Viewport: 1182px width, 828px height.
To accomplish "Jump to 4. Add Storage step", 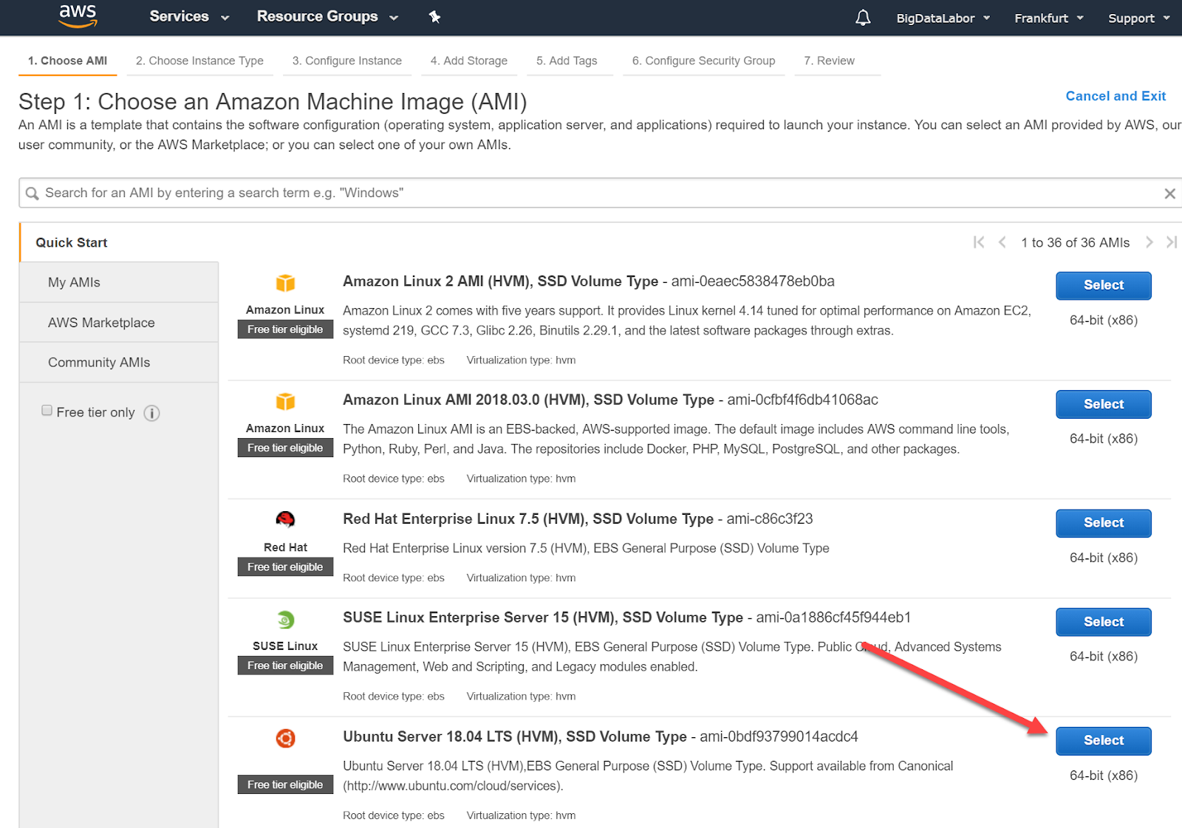I will coord(469,61).
